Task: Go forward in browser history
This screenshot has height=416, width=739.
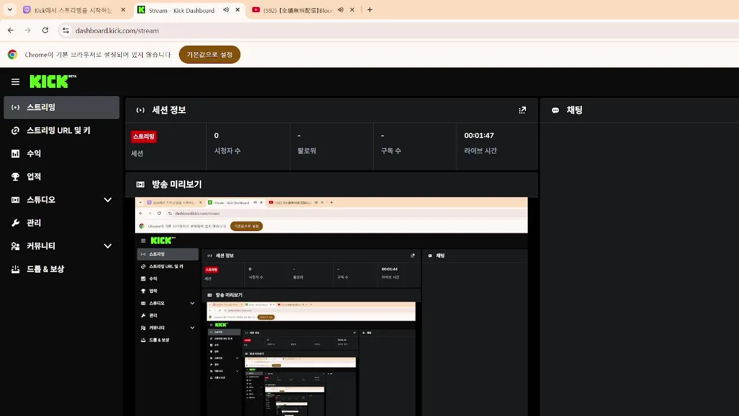Action: coord(28,31)
